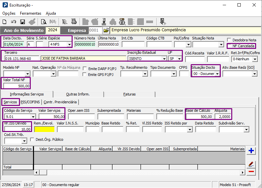
Task: Open the Ferramentas menu
Action: click(30, 13)
